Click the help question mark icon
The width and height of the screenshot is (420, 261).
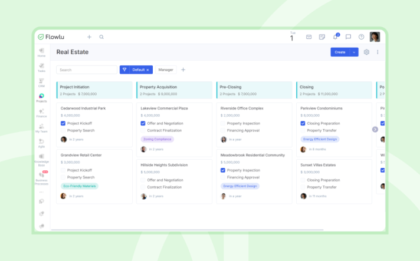coord(361,37)
